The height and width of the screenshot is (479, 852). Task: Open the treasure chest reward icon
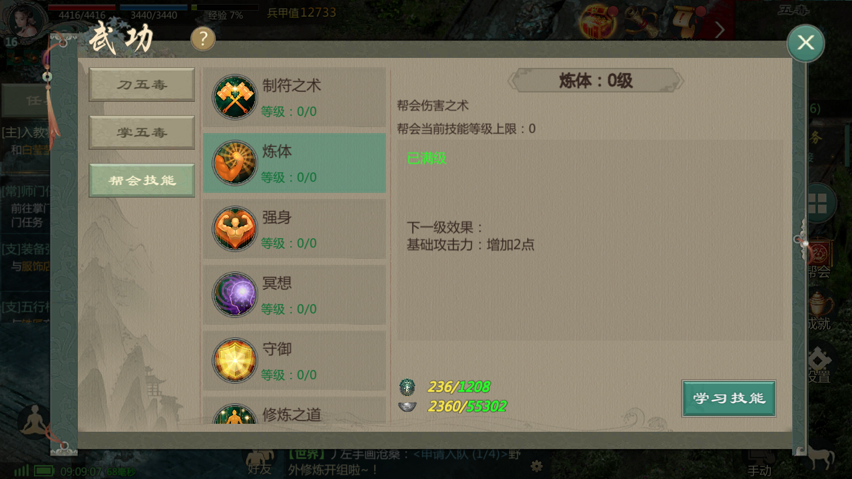(597, 23)
